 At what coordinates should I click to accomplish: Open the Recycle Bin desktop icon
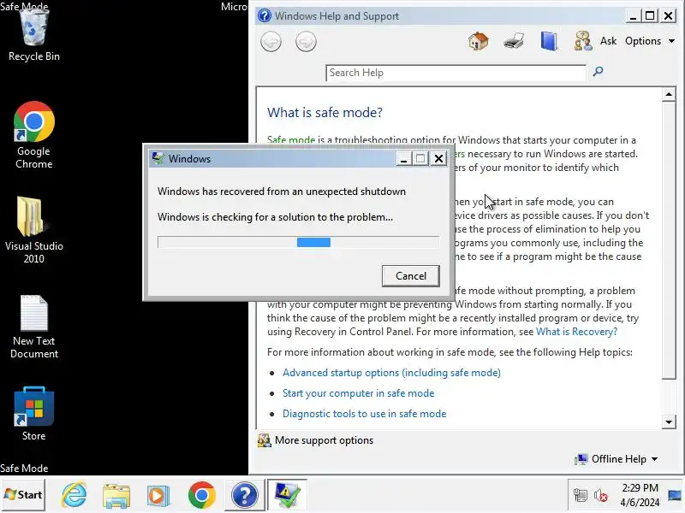(x=33, y=35)
